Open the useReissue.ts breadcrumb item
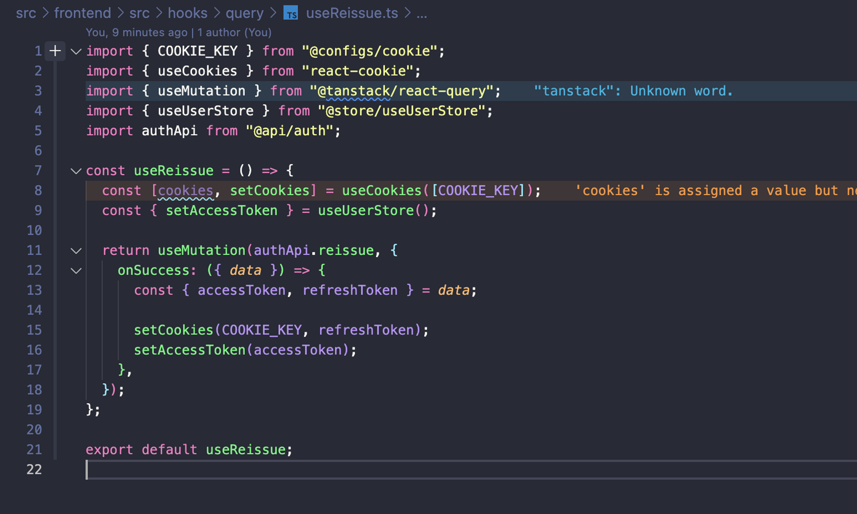Image resolution: width=857 pixels, height=514 pixels. click(x=352, y=13)
